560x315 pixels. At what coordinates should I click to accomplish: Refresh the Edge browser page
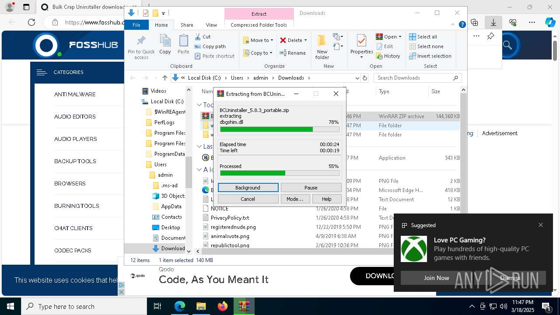[31, 22]
